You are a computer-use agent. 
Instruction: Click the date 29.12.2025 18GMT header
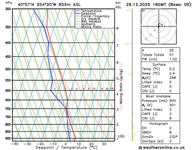point(146,5)
